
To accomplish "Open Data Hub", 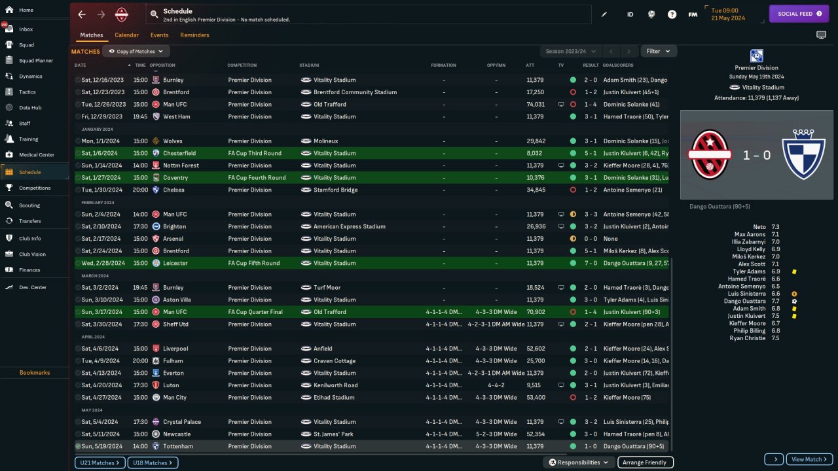I will point(34,108).
